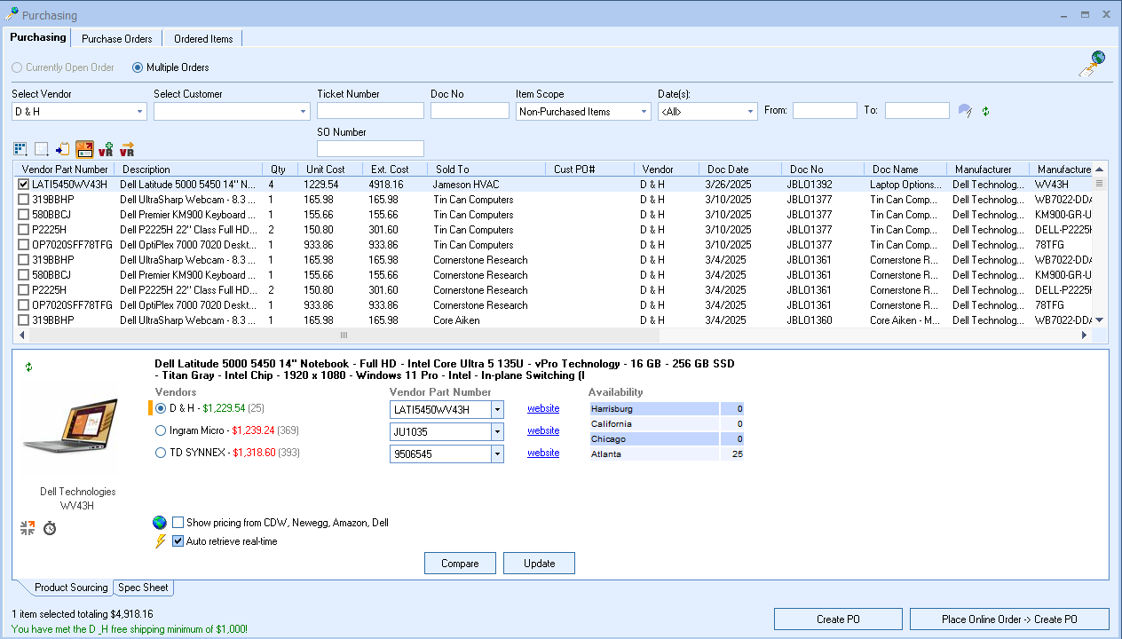Viewport: 1122px width, 639px height.
Task: Click the Ticket Number input field
Action: pos(370,111)
